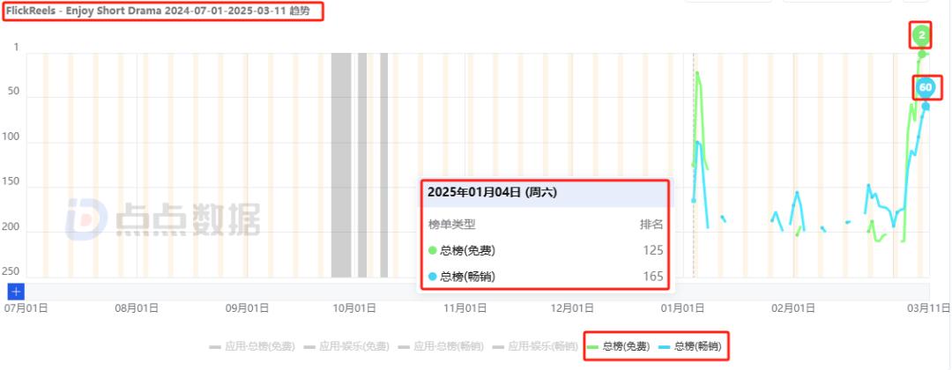952x370 pixels.
Task: Click the y-axis label 100
Action: click(11, 137)
